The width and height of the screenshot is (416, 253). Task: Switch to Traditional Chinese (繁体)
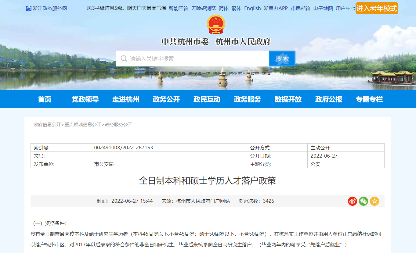[x=236, y=8]
